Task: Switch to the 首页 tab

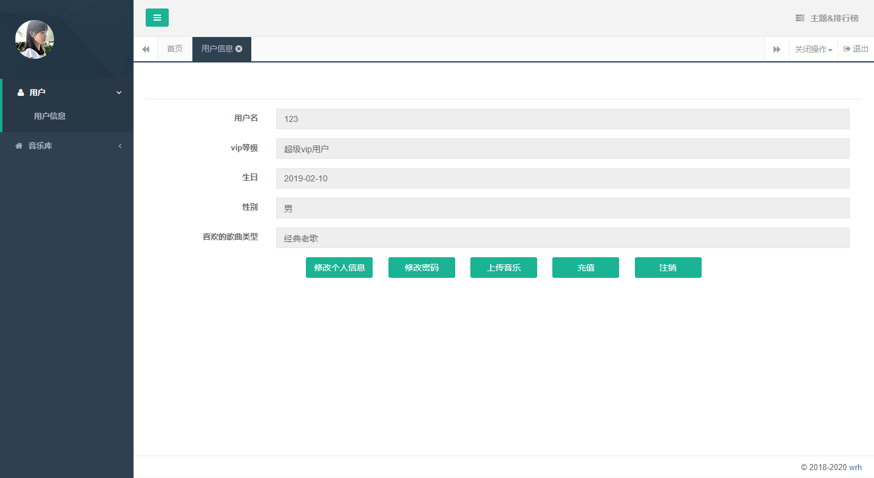Action: (175, 49)
